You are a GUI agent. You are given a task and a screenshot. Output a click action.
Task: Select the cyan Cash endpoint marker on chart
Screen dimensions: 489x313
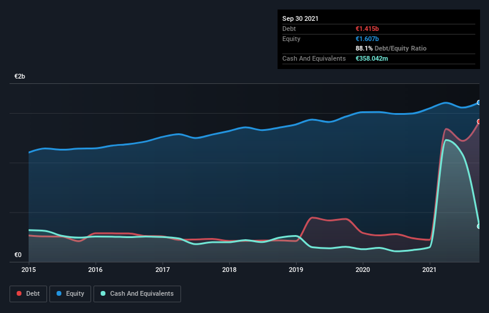click(478, 226)
